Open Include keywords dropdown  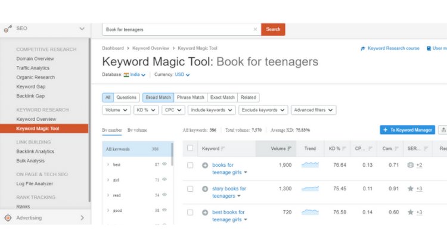(x=212, y=110)
